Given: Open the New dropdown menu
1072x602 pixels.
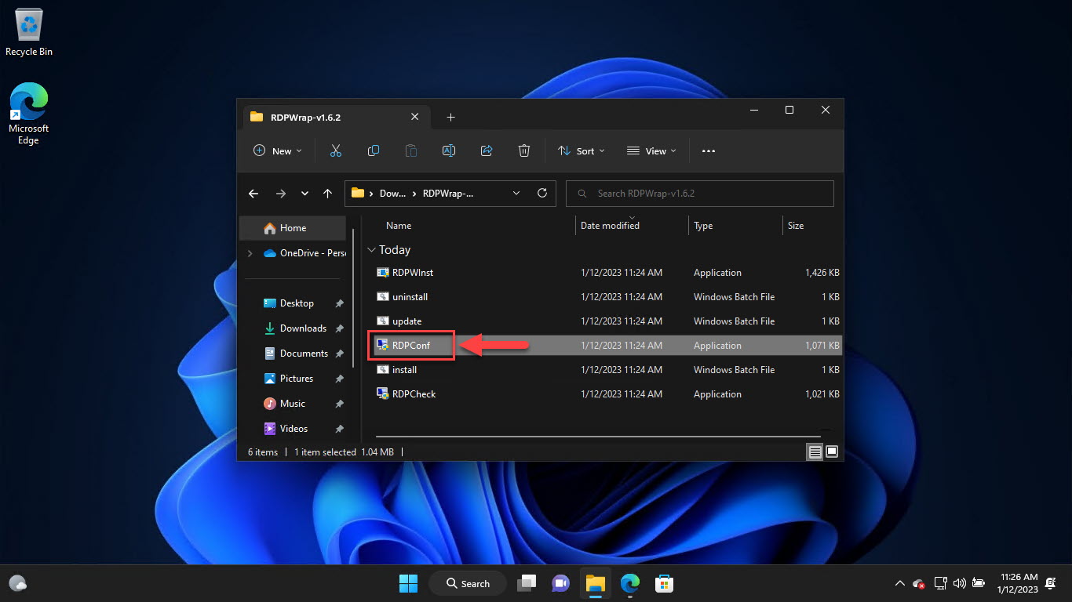Looking at the screenshot, I should [x=278, y=150].
